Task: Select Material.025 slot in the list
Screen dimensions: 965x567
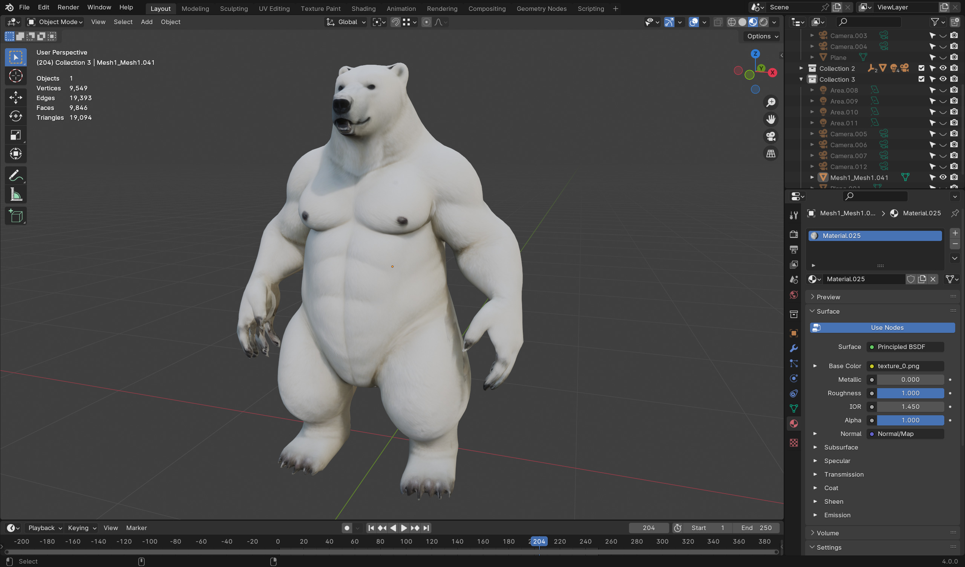Action: pos(875,236)
